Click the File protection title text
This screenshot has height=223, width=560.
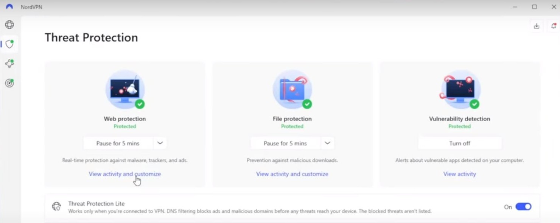click(x=292, y=119)
